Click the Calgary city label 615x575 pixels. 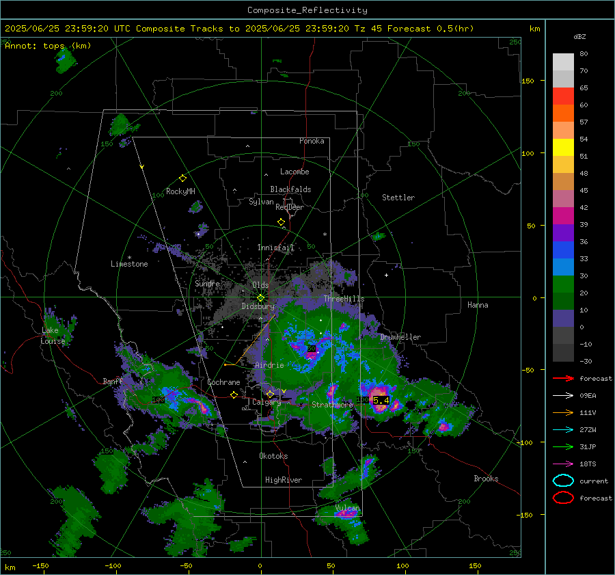[x=266, y=402]
